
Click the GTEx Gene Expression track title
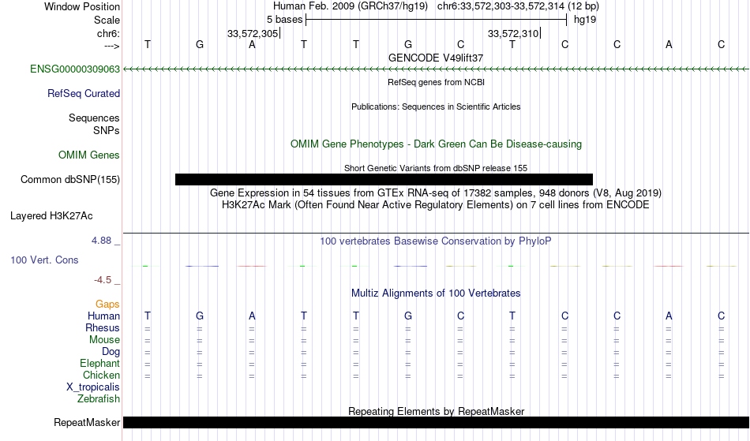pyautogui.click(x=436, y=193)
